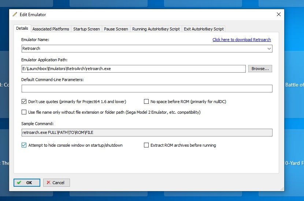The height and width of the screenshot is (201, 304).
Task: Open the Pause Screen tab
Action: click(116, 29)
